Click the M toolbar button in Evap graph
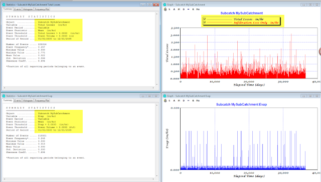Viewport: 321px width, 182px height. tap(179, 100)
